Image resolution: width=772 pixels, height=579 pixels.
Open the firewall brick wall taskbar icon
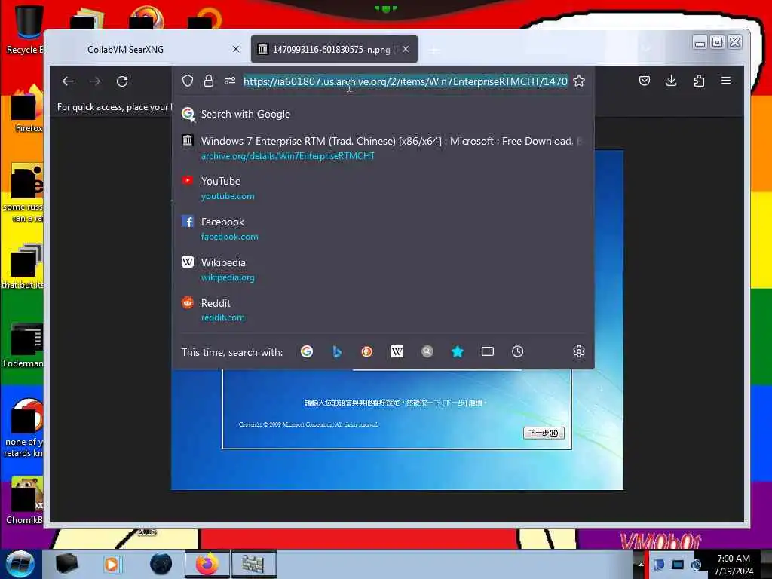click(x=253, y=564)
